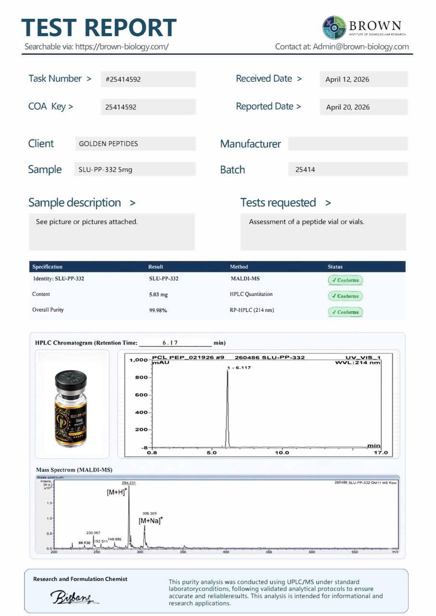This screenshot has height=616, width=436.
Task: Open the peptide vial product photo
Action: pos(72,409)
